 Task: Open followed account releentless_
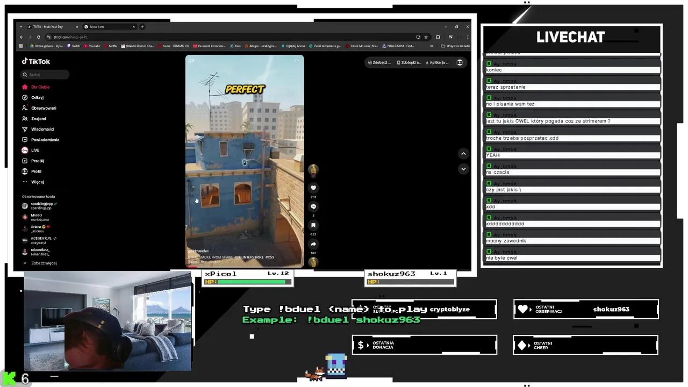tap(36, 252)
